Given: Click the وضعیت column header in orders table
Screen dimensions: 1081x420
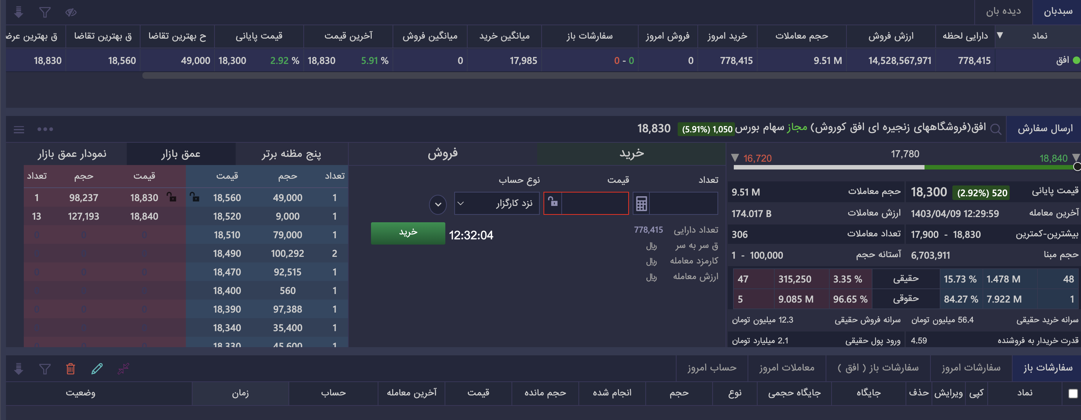Looking at the screenshot, I should [x=80, y=393].
